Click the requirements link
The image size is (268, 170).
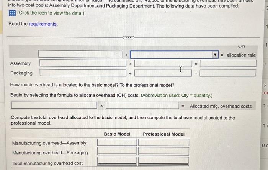coord(43,24)
